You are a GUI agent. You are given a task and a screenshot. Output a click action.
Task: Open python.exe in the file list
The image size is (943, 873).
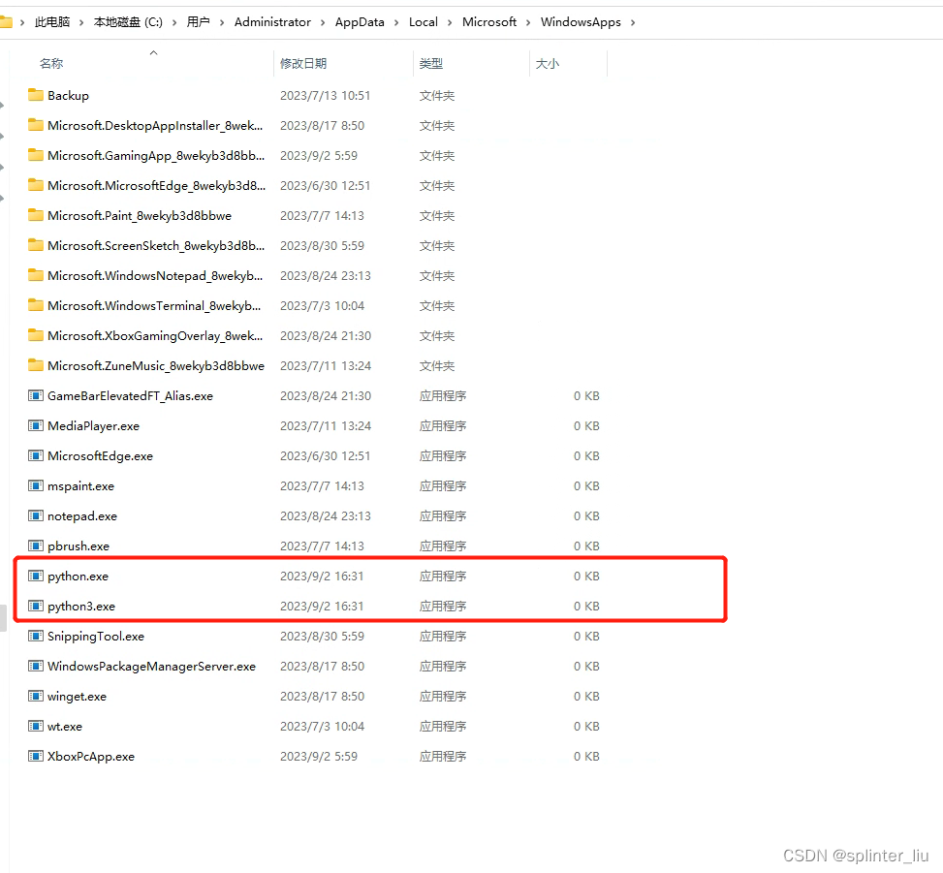click(x=75, y=576)
